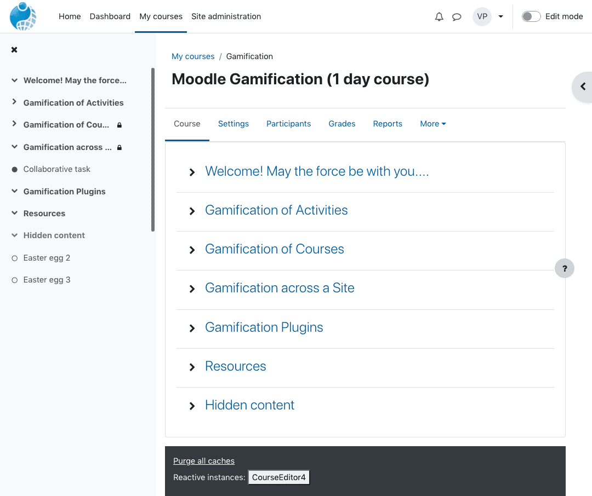
Task: Expand Hidden content main section chevron
Action: click(192, 406)
